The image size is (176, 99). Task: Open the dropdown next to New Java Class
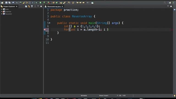58,3
